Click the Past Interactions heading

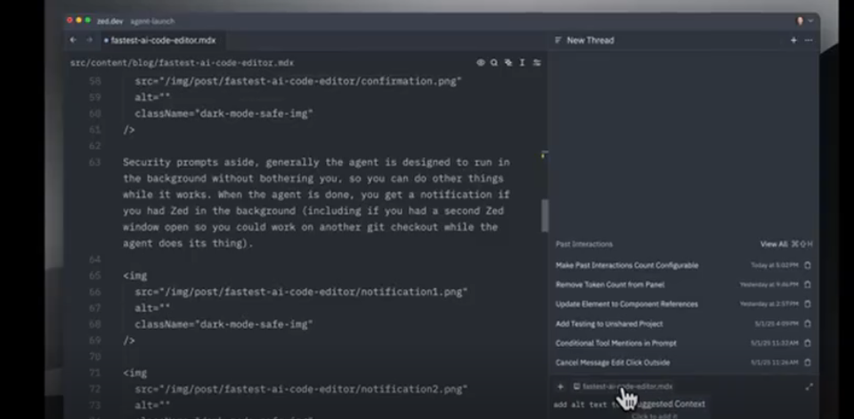pyautogui.click(x=584, y=245)
